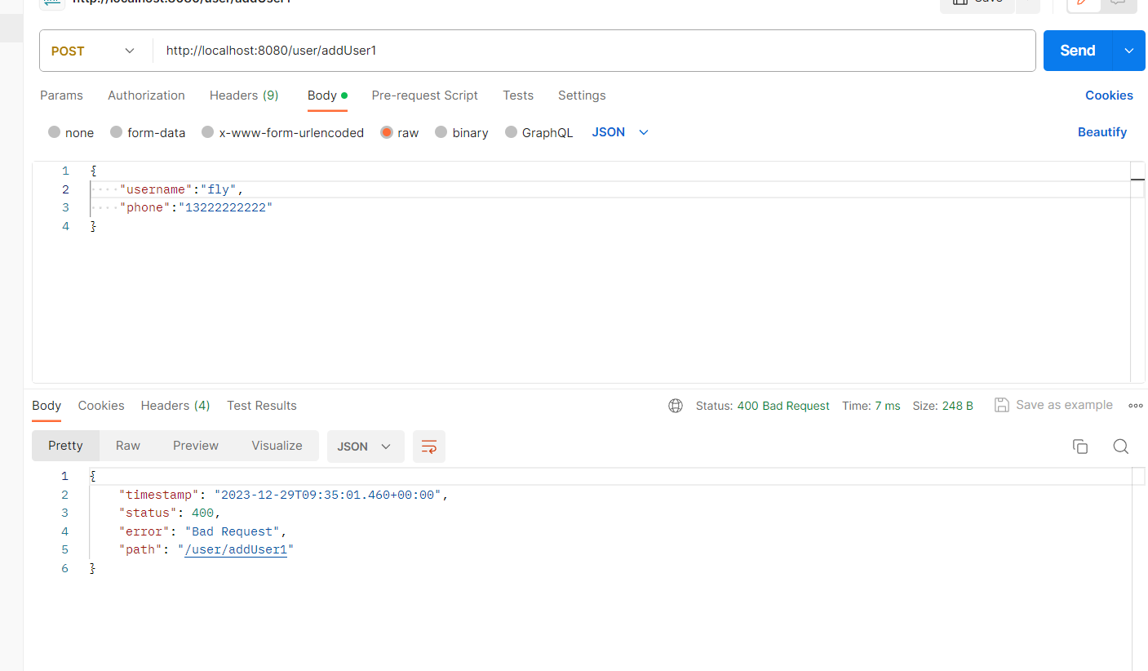Select the request Body tab

click(327, 96)
